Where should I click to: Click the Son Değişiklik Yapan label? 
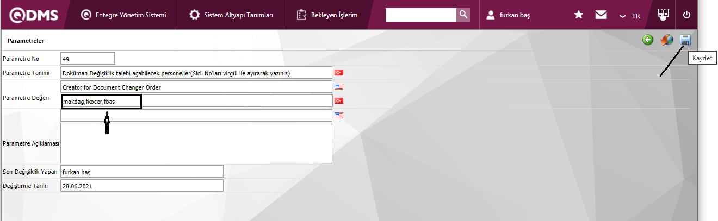pos(30,172)
